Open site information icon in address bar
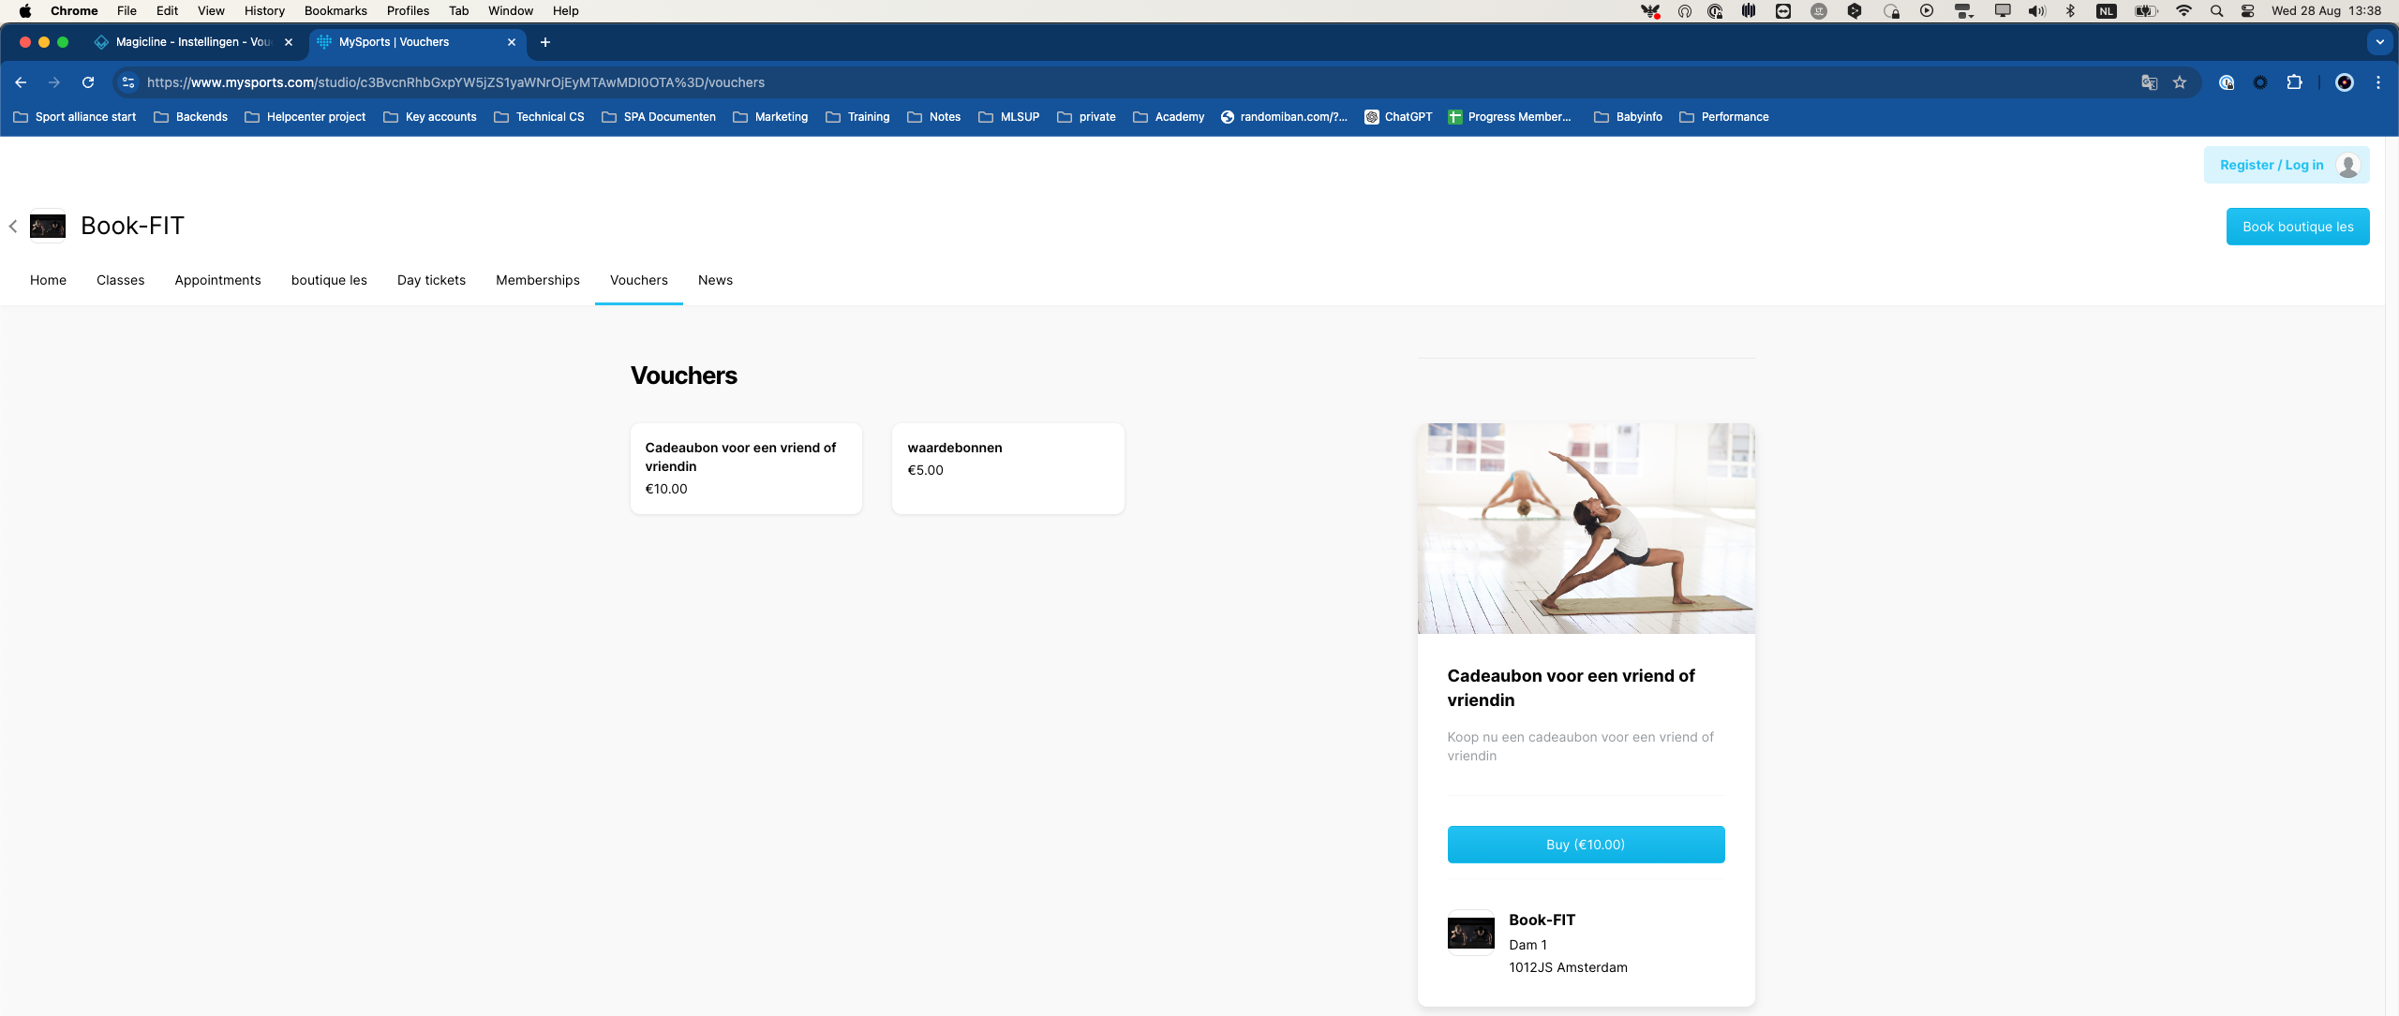The width and height of the screenshot is (2399, 1016). 128,82
